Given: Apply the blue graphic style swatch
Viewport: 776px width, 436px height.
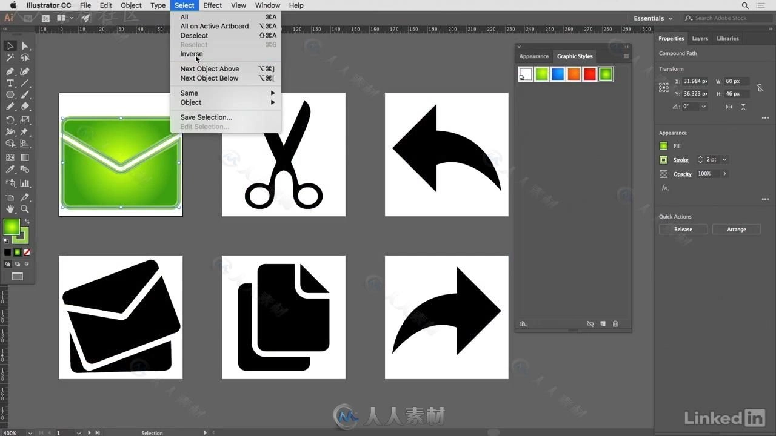Looking at the screenshot, I should [x=558, y=74].
